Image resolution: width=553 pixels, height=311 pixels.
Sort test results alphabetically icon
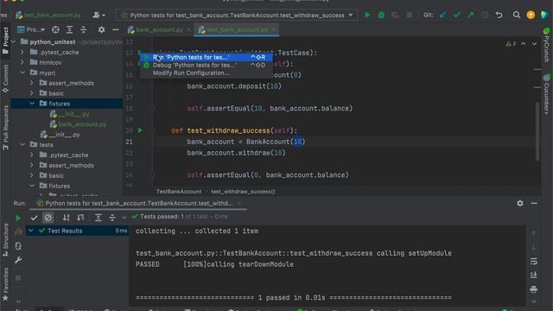(66, 218)
